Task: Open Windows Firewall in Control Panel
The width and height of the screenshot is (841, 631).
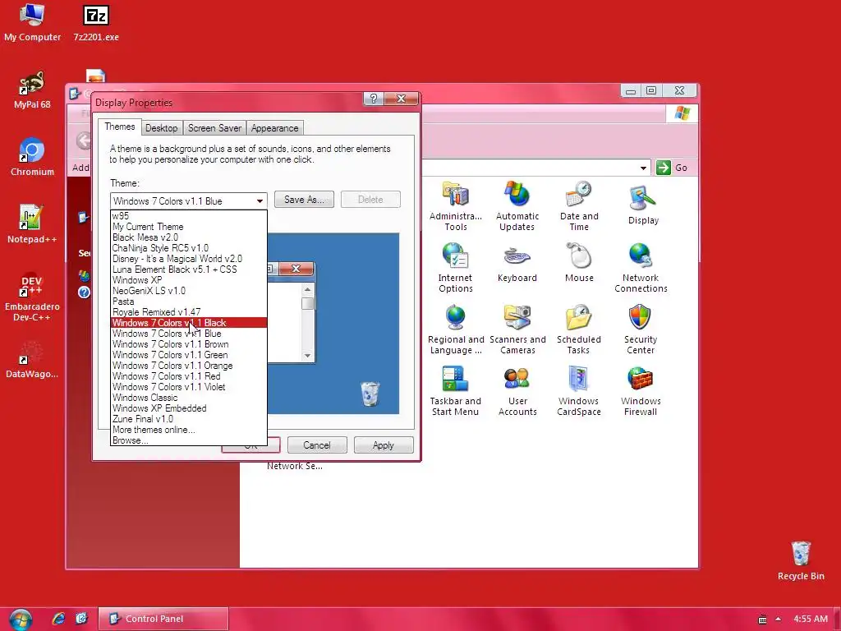Action: (x=641, y=391)
